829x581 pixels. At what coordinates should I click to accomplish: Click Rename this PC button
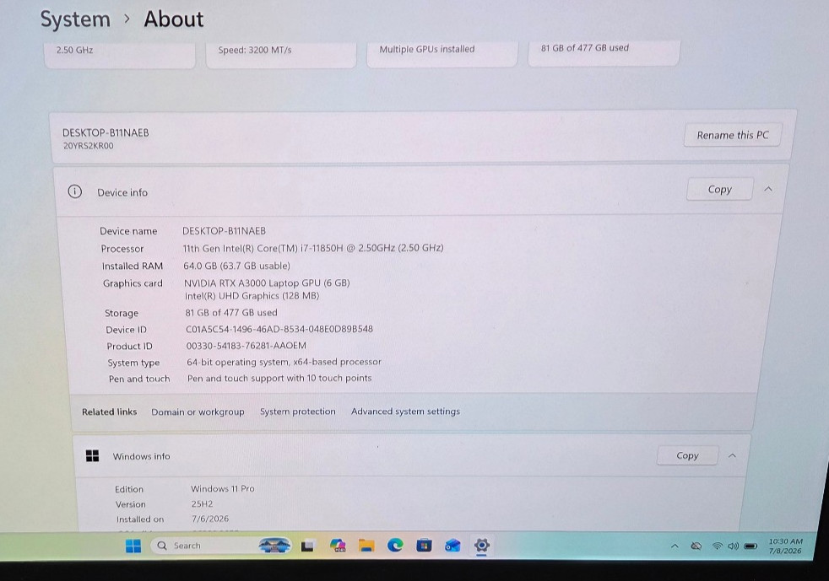coord(732,135)
